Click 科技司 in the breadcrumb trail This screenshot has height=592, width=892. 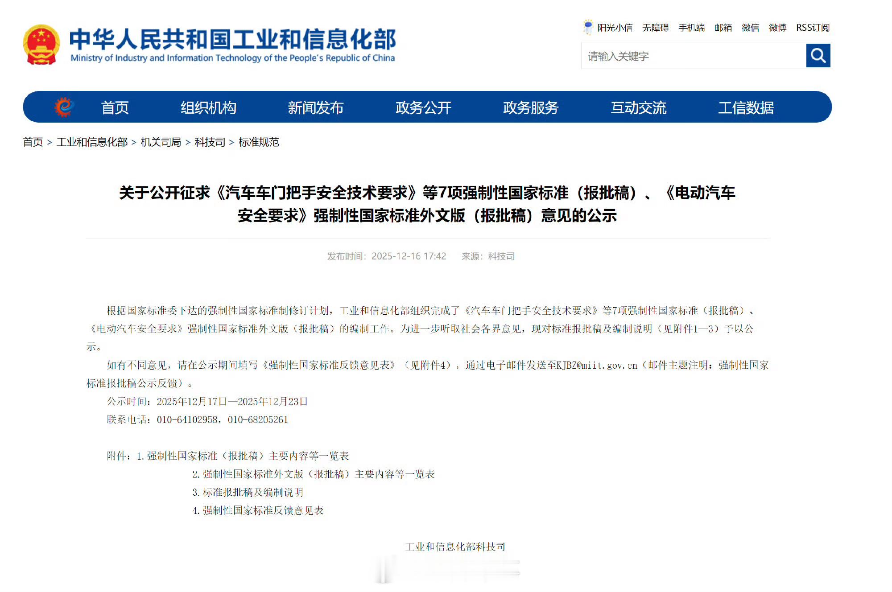210,143
